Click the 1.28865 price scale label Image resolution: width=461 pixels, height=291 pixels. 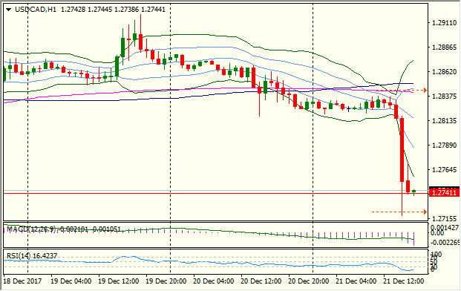pos(444,48)
